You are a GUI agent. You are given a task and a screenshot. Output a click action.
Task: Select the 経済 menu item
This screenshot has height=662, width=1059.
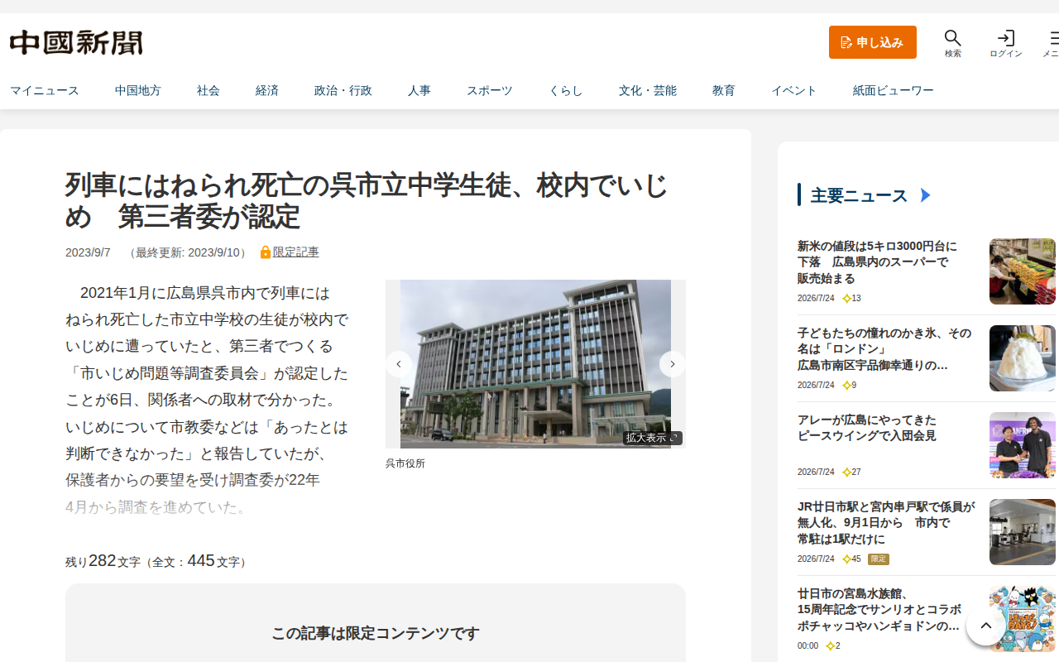pos(267,90)
